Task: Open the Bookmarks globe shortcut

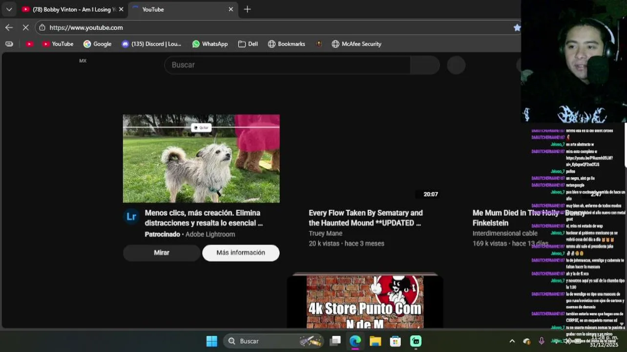Action: (286, 44)
